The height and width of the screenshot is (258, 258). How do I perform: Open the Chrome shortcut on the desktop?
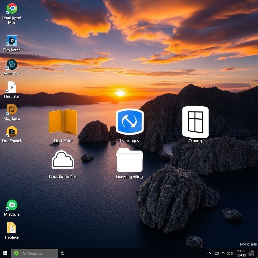pyautogui.click(x=12, y=9)
